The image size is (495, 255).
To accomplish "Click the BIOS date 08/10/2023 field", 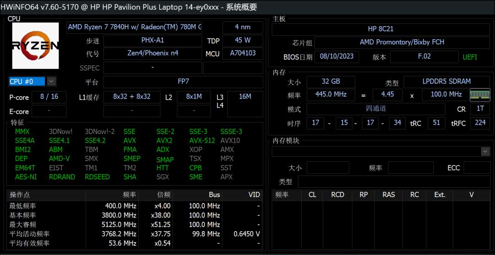I will coord(336,57).
